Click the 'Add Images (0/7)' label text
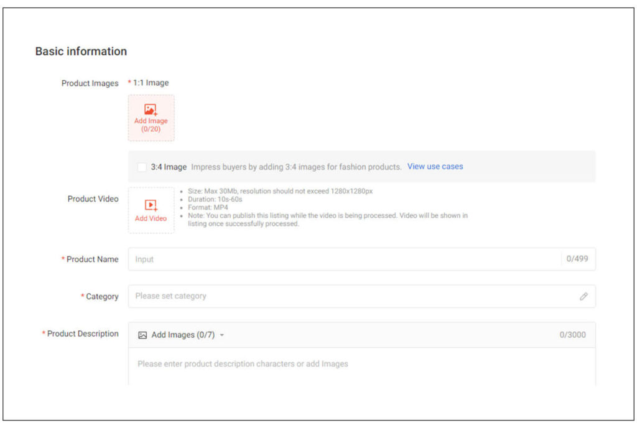The width and height of the screenshot is (637, 425). (183, 335)
